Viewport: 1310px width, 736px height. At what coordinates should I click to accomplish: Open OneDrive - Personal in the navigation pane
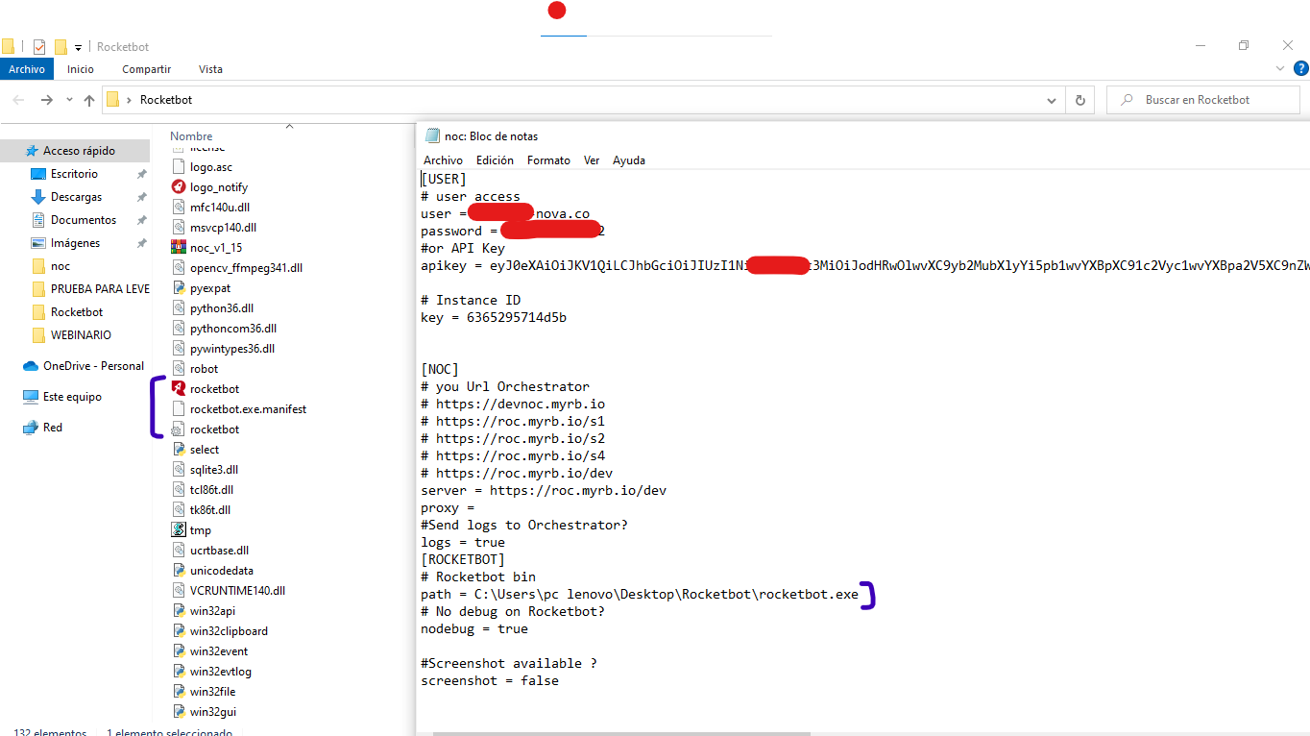point(93,366)
